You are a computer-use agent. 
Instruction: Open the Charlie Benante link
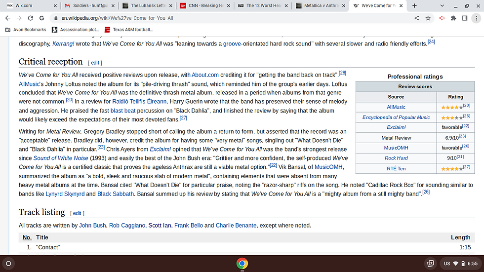[x=236, y=226]
